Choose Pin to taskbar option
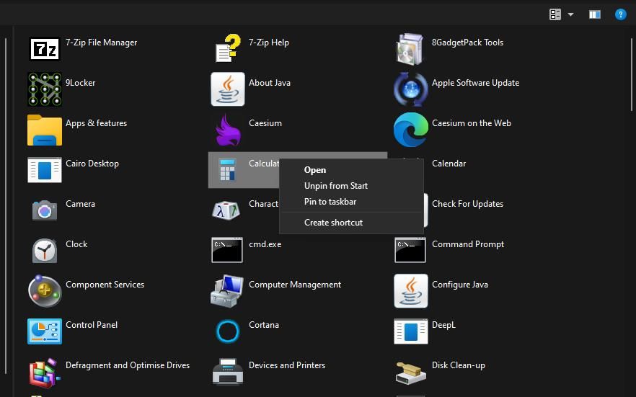The width and height of the screenshot is (636, 397). [x=330, y=202]
